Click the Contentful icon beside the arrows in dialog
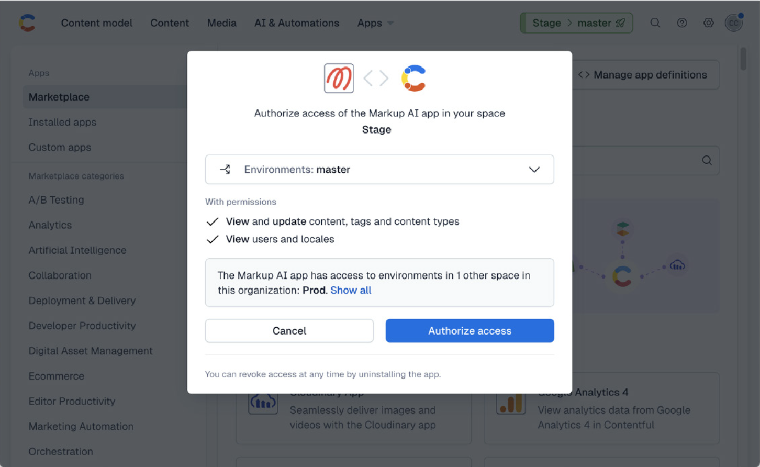This screenshot has height=467, width=760. (x=413, y=78)
